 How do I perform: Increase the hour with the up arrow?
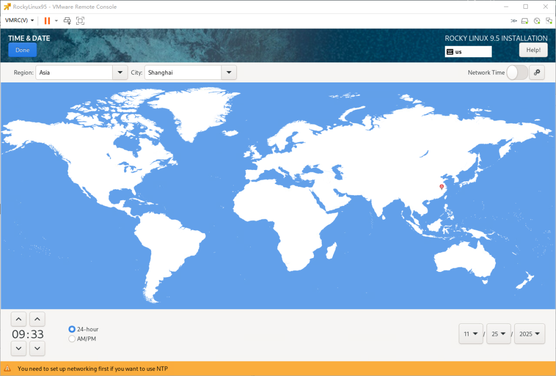click(19, 319)
